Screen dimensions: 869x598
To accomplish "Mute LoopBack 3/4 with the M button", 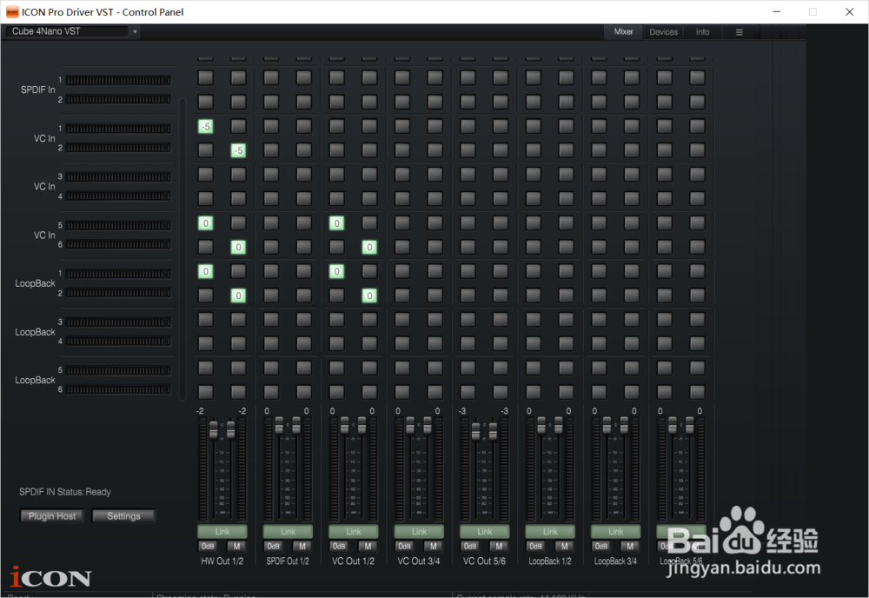I will pos(630,547).
